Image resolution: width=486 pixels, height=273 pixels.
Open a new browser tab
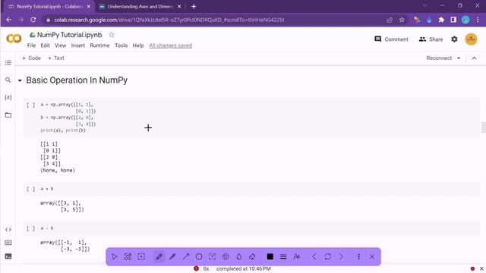pyautogui.click(x=194, y=7)
